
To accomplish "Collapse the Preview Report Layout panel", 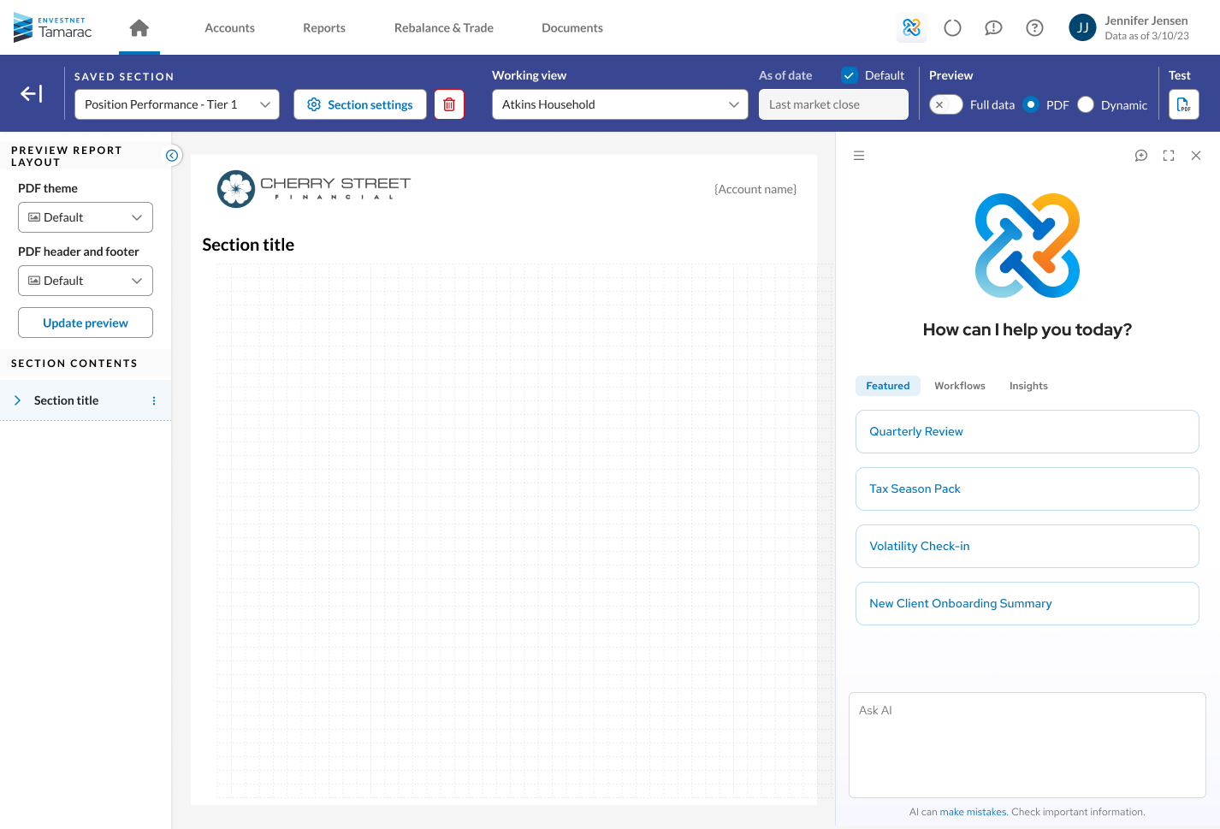I will tap(172, 155).
